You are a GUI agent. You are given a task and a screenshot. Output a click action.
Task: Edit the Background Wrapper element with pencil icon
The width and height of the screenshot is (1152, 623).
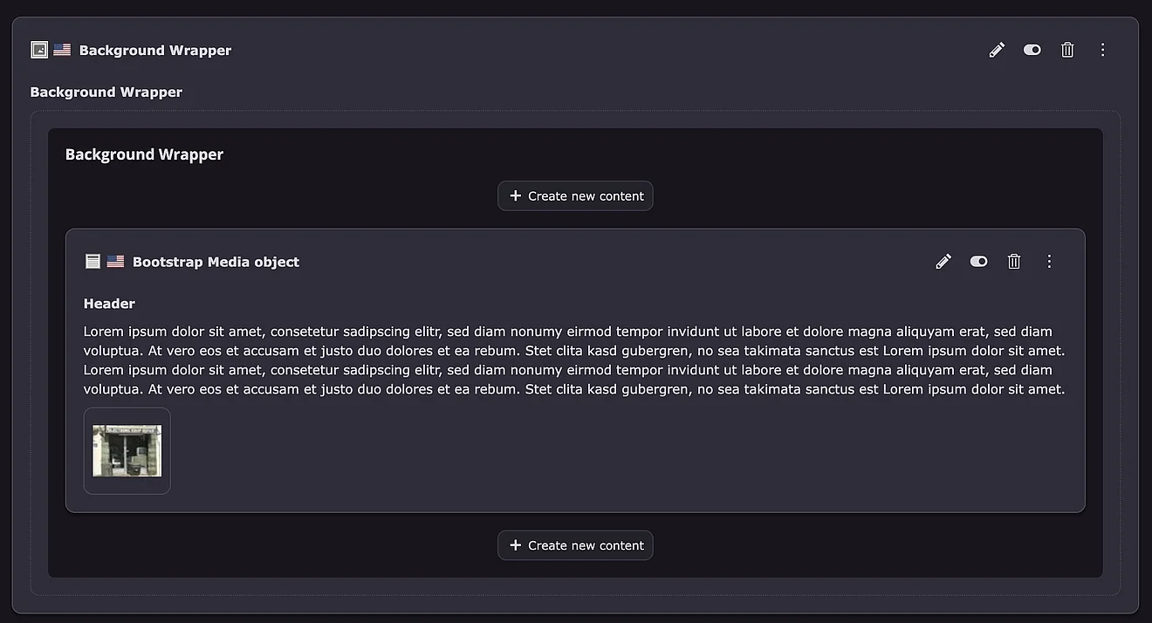[x=997, y=50]
